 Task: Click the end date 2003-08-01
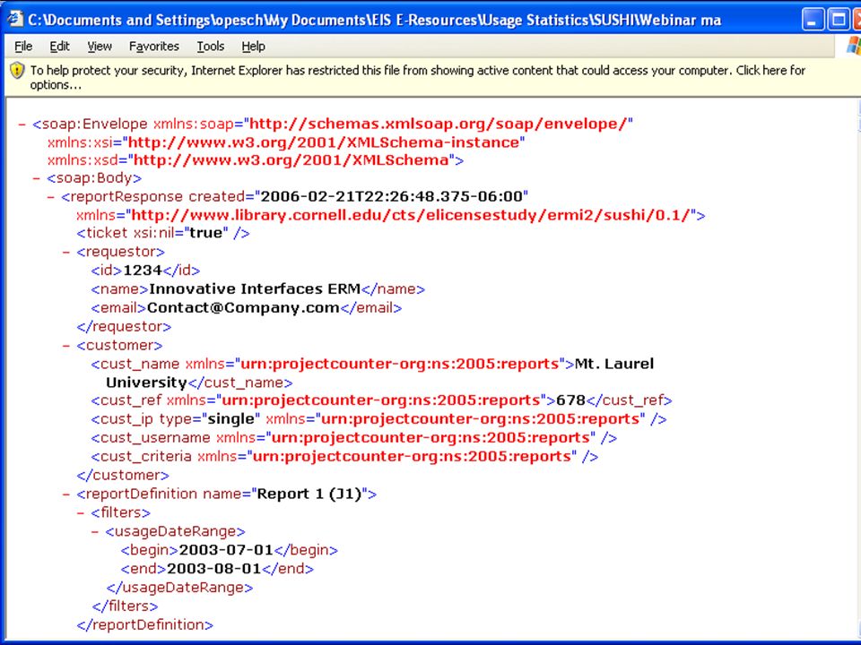214,569
